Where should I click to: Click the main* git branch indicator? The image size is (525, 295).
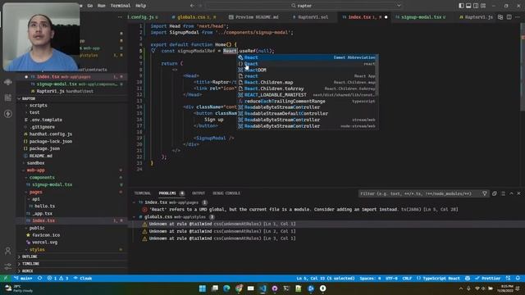24,279
